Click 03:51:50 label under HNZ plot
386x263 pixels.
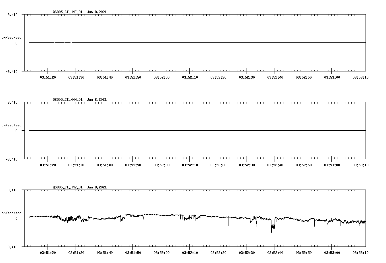click(133, 252)
